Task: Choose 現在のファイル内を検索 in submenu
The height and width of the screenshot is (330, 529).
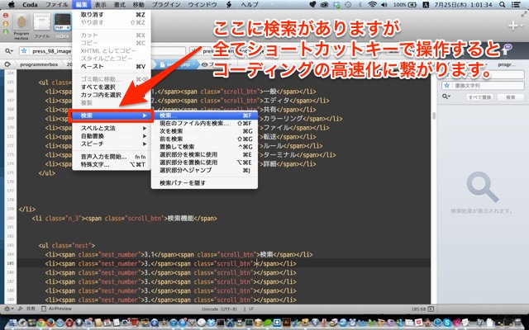Action: pyautogui.click(x=204, y=123)
